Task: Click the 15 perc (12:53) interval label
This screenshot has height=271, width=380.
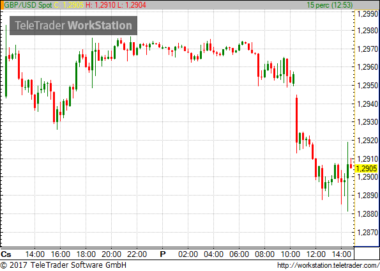Action: (x=330, y=5)
